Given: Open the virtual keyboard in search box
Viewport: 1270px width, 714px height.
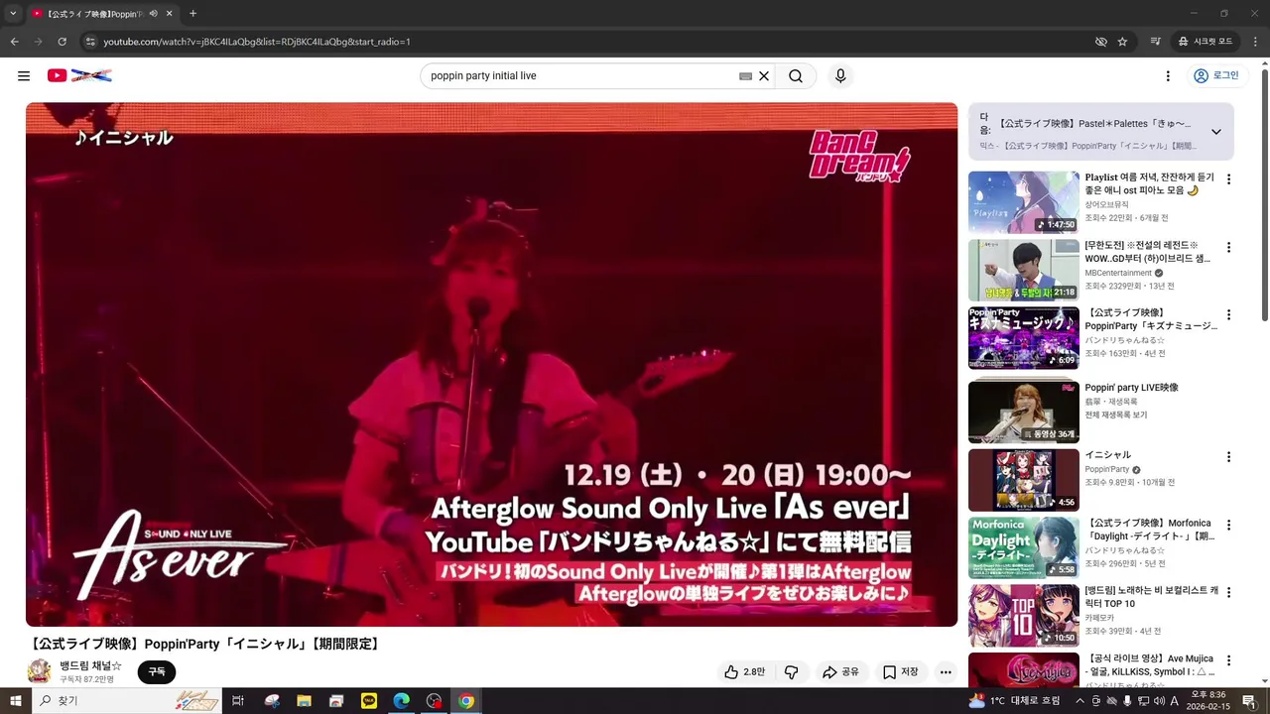Looking at the screenshot, I should pos(745,76).
